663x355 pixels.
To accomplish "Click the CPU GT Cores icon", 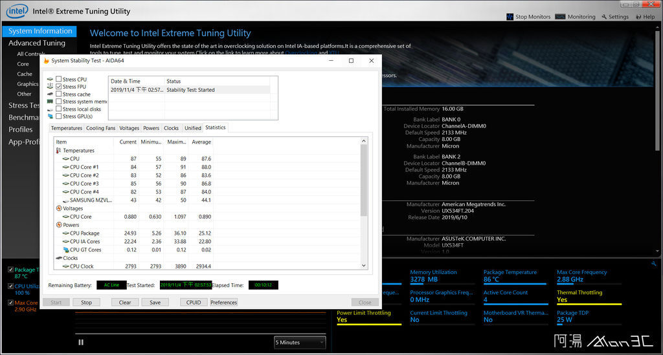I will tap(65, 250).
